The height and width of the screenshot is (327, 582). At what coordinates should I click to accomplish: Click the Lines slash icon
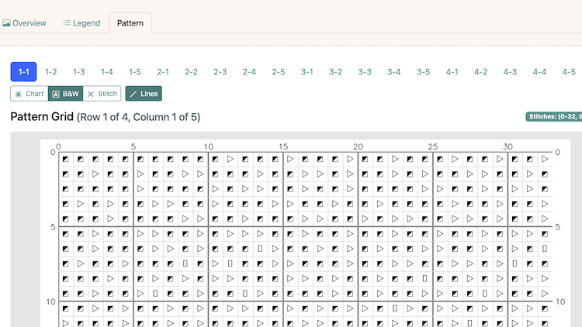pyautogui.click(x=133, y=94)
